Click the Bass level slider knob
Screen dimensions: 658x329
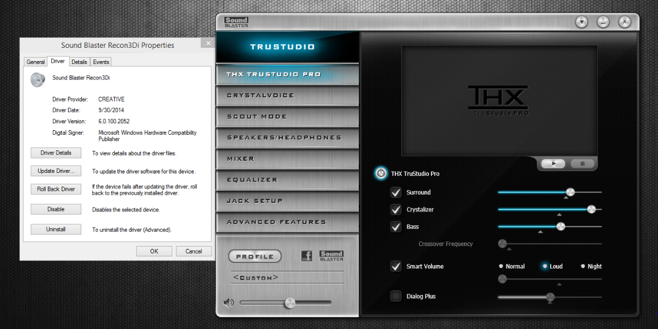pos(561,227)
